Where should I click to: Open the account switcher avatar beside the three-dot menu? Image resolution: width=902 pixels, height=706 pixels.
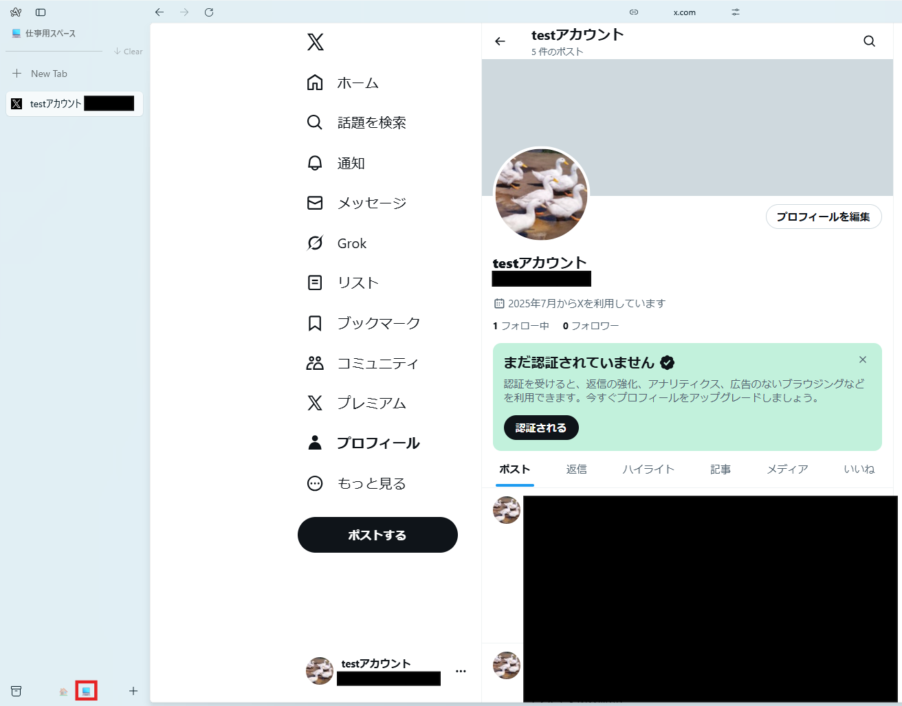320,671
